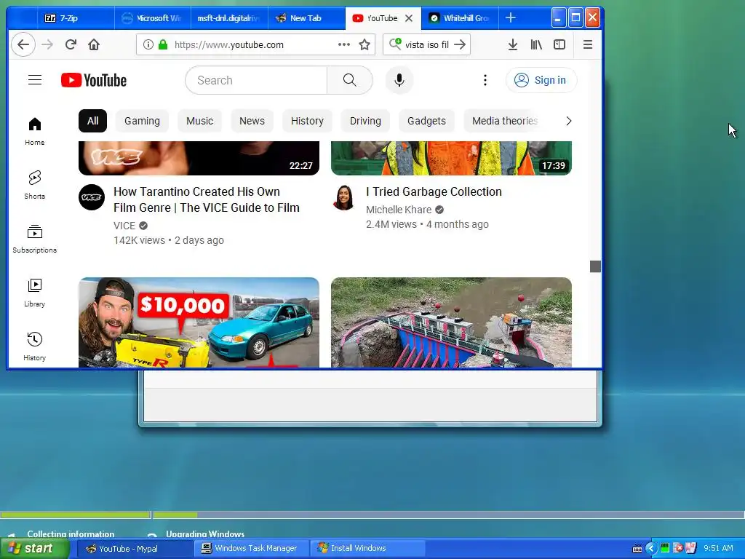Viewport: 745px width, 559px height.
Task: Open YouTube settings three-dot menu
Action: pos(485,80)
